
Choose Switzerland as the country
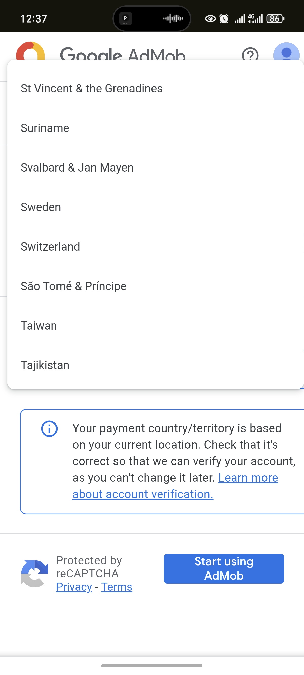pos(50,247)
